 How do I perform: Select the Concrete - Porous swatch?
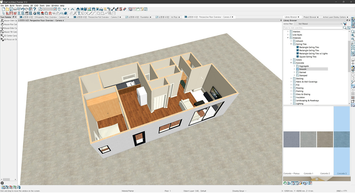(291, 139)
